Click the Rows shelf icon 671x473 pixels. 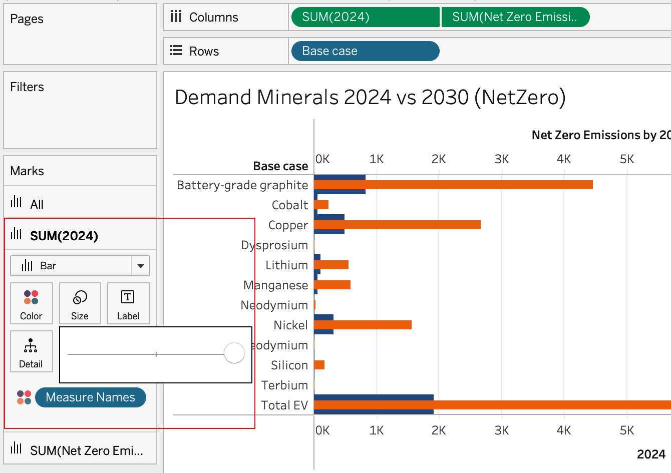tap(176, 51)
